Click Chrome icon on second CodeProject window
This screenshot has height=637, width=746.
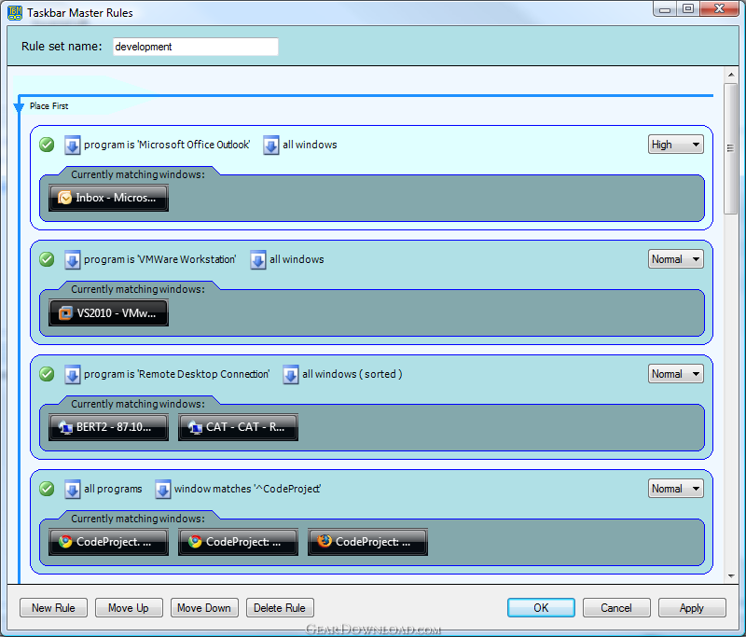[x=195, y=541]
